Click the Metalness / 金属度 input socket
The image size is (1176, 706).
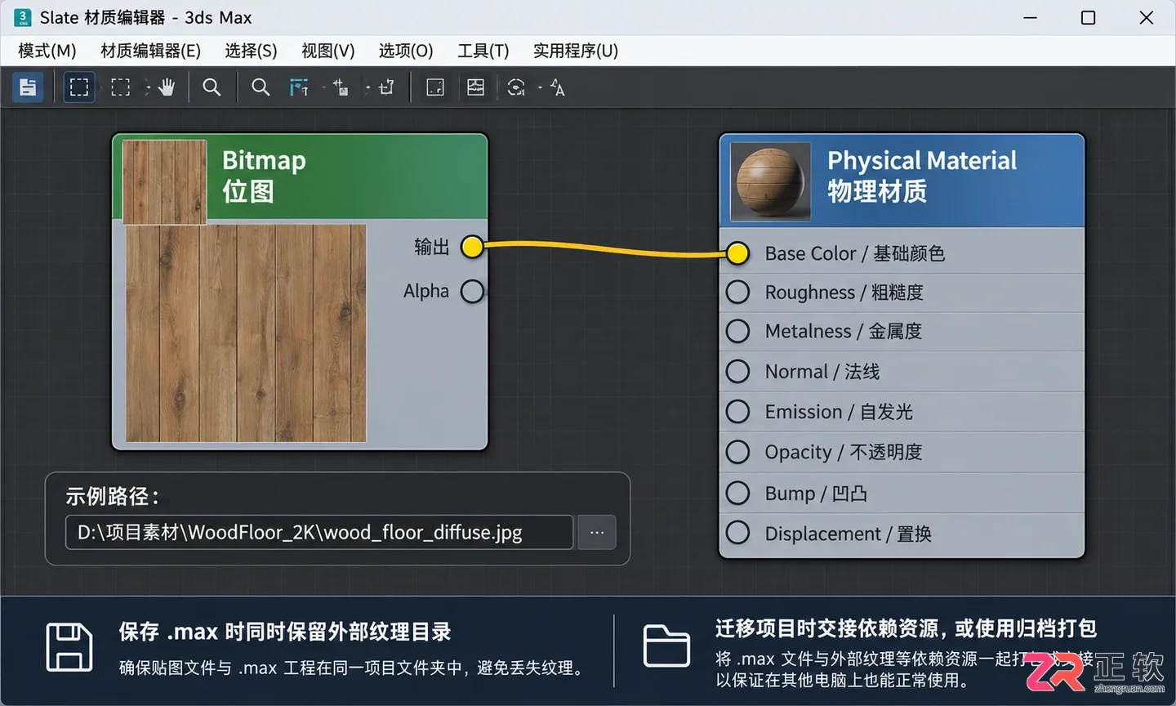(x=737, y=331)
